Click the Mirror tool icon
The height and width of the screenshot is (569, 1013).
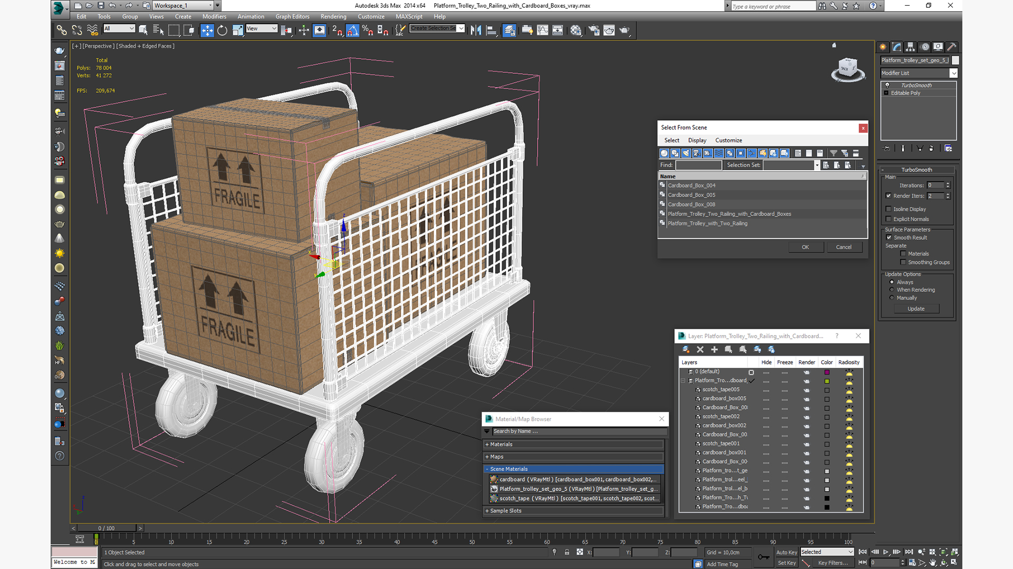click(x=476, y=30)
